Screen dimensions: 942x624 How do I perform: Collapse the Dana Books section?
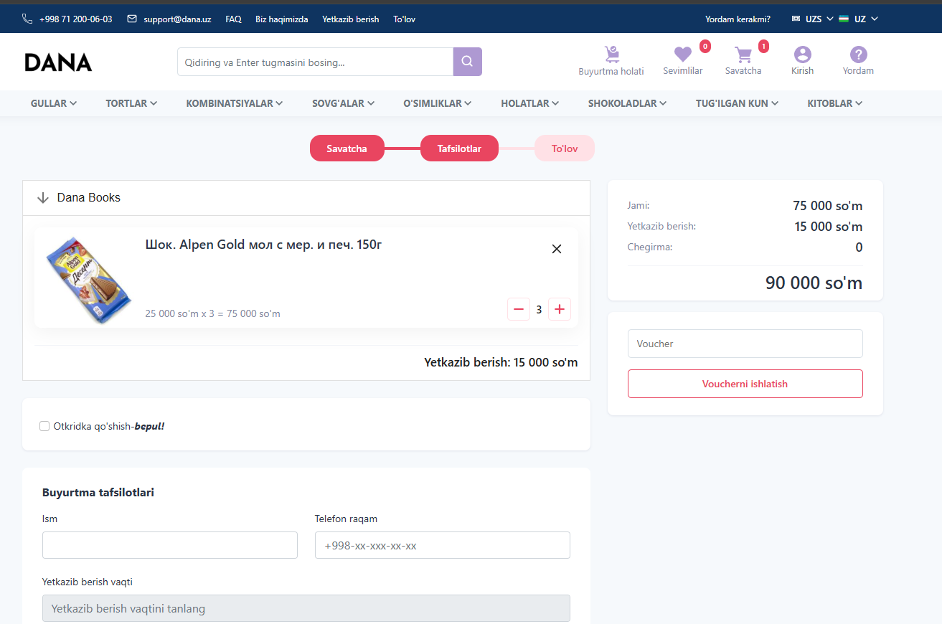click(x=43, y=198)
